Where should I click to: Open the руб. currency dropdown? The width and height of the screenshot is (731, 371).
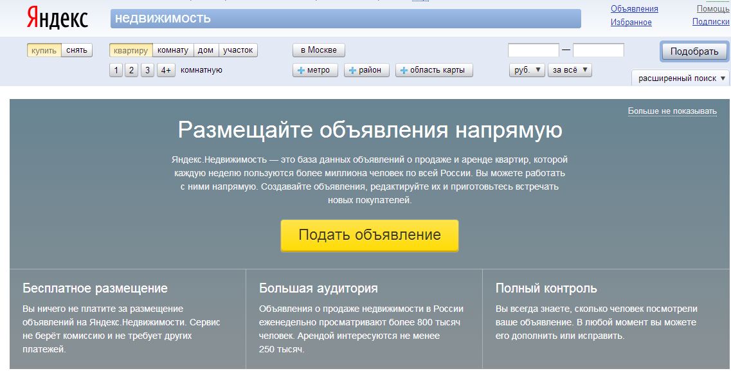tap(527, 70)
